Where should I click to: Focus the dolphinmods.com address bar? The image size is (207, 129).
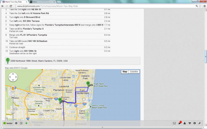104,6
